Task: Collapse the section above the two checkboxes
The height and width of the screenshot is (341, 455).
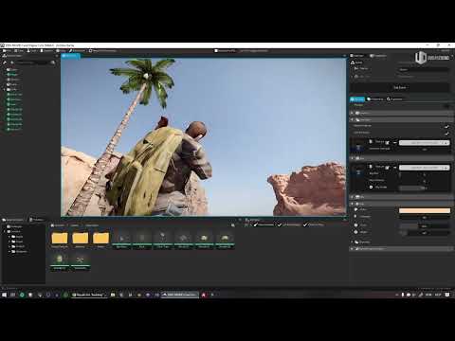Action: 353,120
